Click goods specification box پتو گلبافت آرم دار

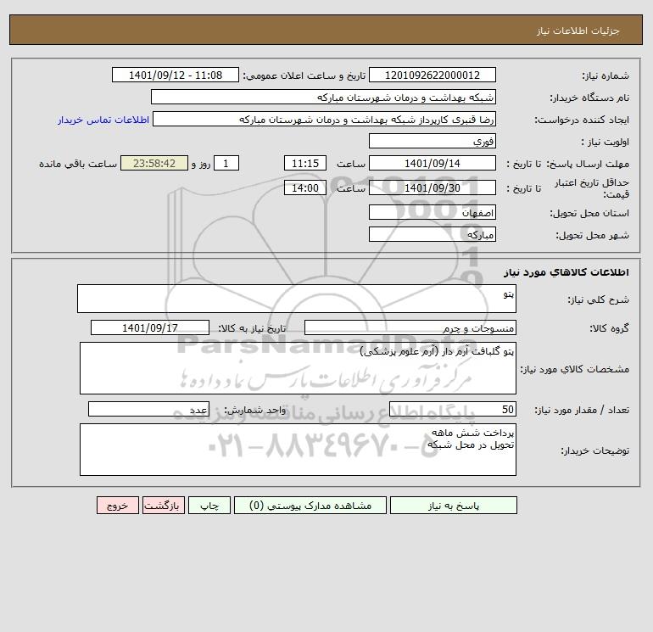pos(298,368)
